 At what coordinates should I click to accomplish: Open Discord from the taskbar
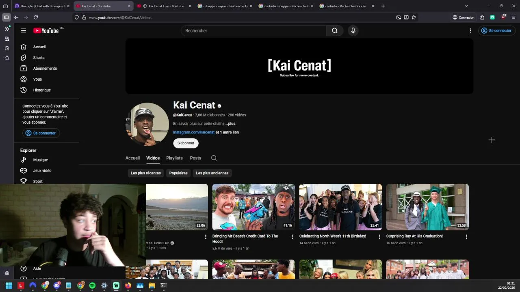[x=57, y=286]
